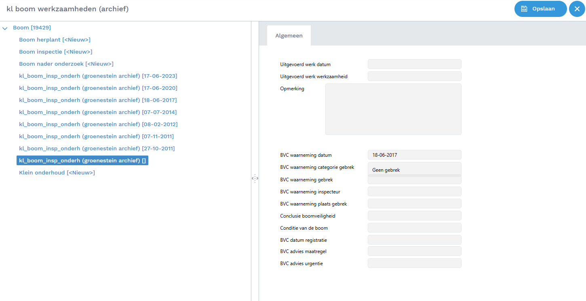Screen dimensions: 586x301
Task: Click the Opmerking text area
Action: [x=393, y=109]
